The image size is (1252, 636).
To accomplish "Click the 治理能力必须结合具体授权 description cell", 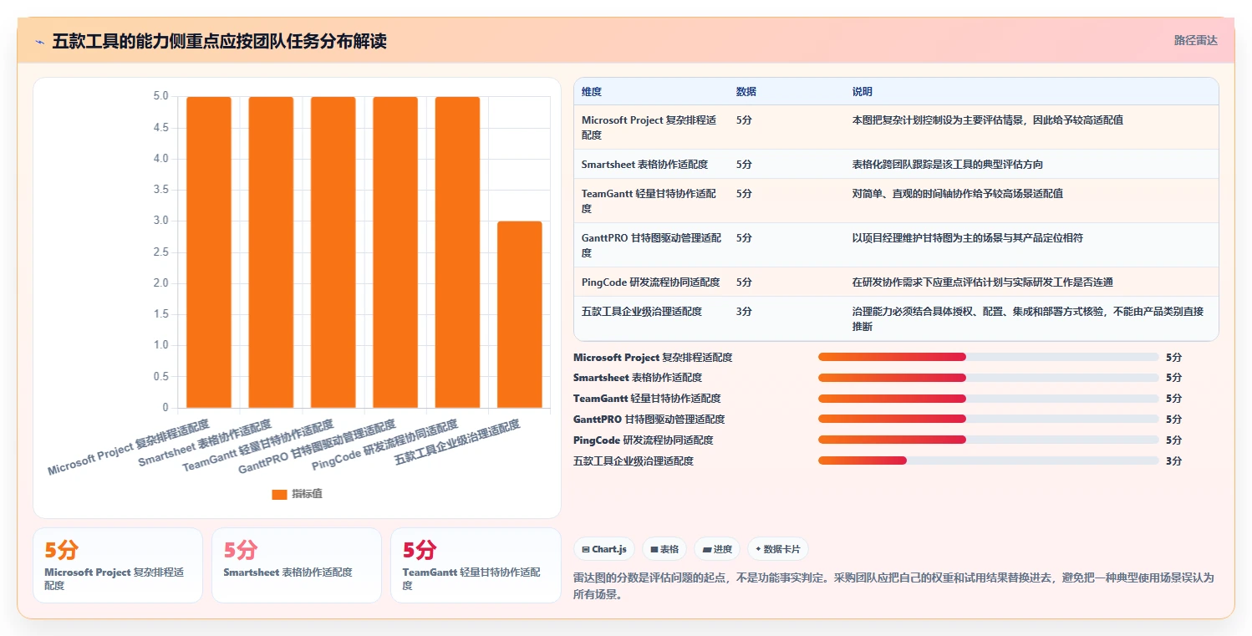I will [x=1031, y=318].
